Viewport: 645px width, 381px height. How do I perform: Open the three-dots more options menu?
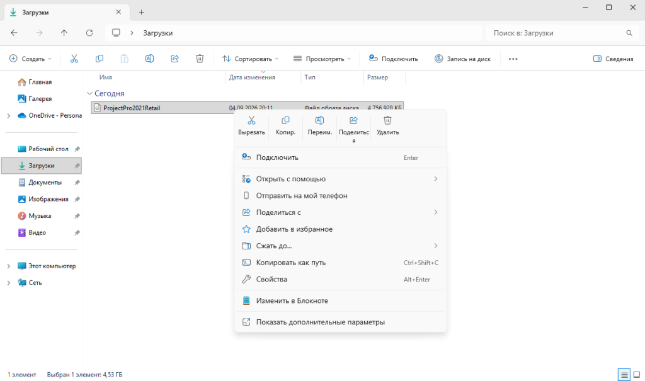coord(513,59)
